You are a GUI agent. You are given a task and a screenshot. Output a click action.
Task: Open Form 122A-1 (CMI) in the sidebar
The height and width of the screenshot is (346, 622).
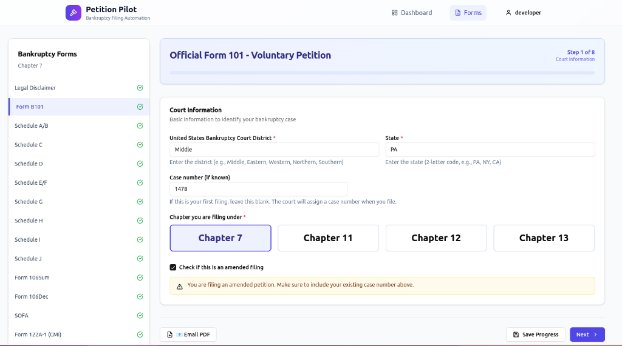79,335
